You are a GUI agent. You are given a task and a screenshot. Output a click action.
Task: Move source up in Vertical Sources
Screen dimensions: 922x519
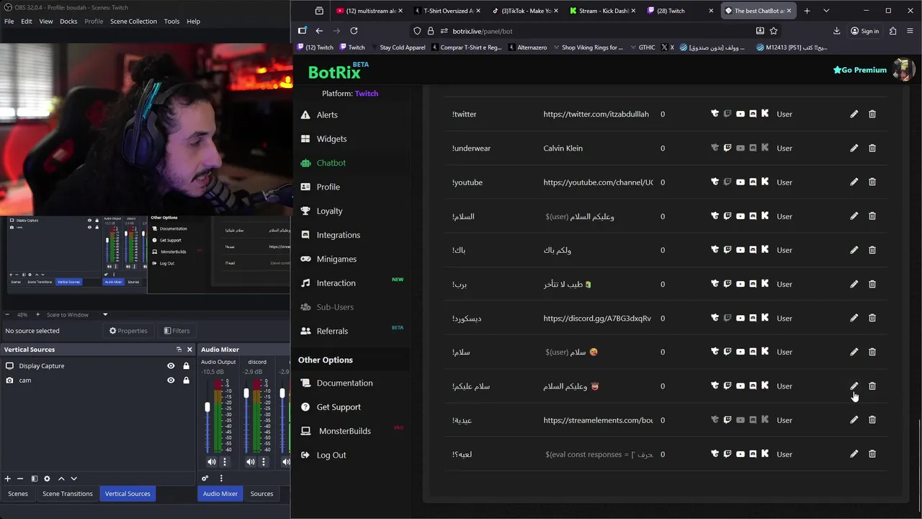61,478
